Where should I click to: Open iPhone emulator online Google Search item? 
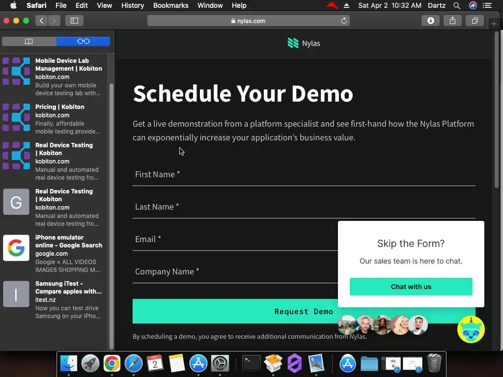coord(53,253)
